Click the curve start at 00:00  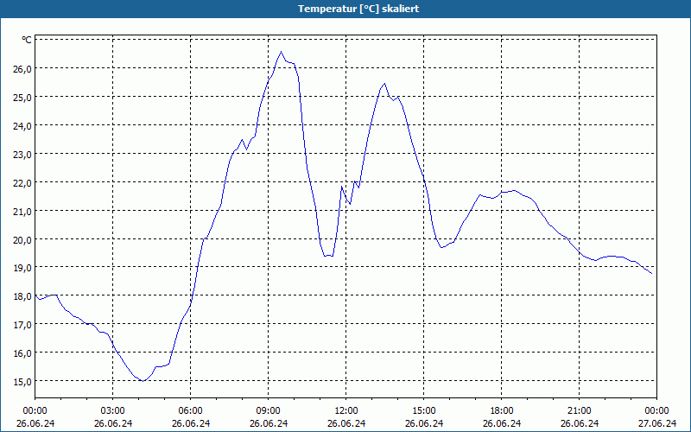tap(35, 295)
